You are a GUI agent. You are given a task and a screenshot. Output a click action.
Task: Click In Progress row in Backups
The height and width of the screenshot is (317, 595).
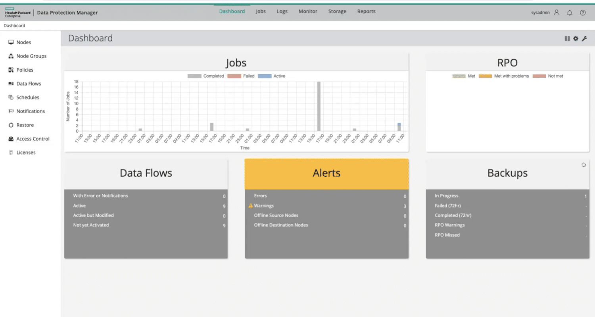[x=507, y=196]
